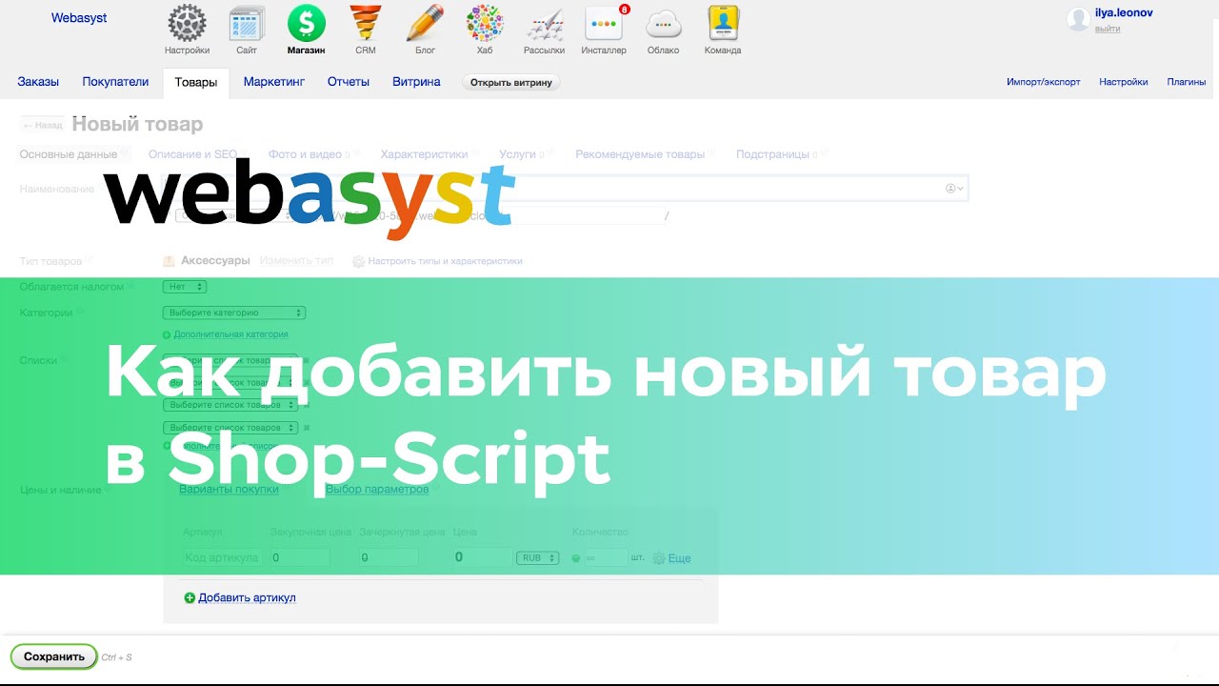Click the Аксессуары product type icon
Image resolution: width=1219 pixels, height=686 pixels.
click(169, 261)
